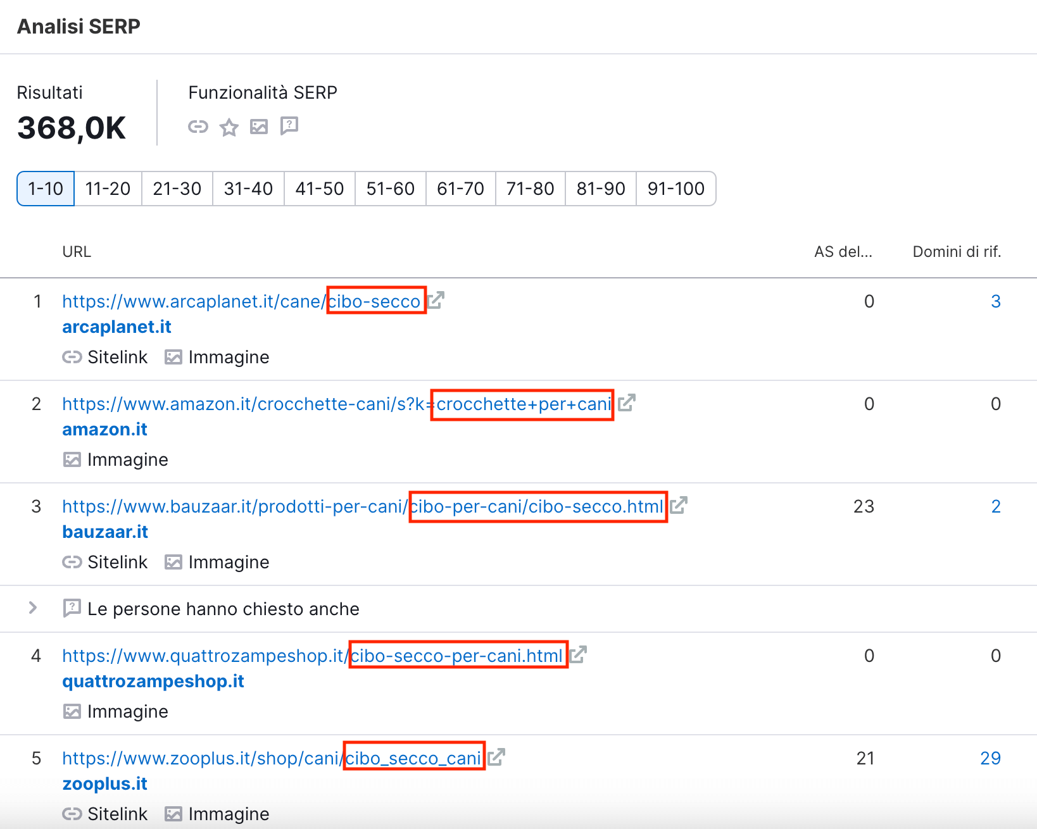Open the 51-60 results page
The height and width of the screenshot is (829, 1037).
coord(390,189)
